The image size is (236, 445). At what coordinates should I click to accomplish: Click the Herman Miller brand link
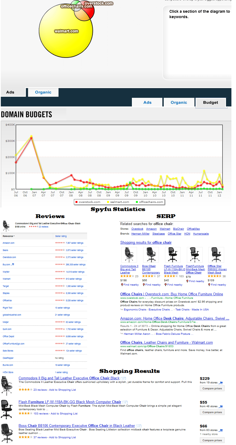coord(140,234)
